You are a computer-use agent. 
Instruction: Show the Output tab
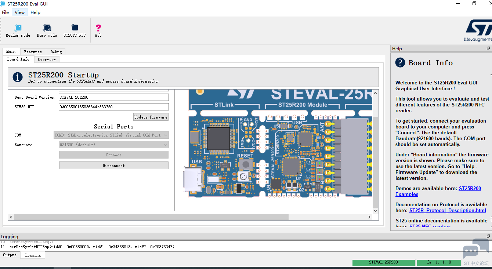point(10,255)
